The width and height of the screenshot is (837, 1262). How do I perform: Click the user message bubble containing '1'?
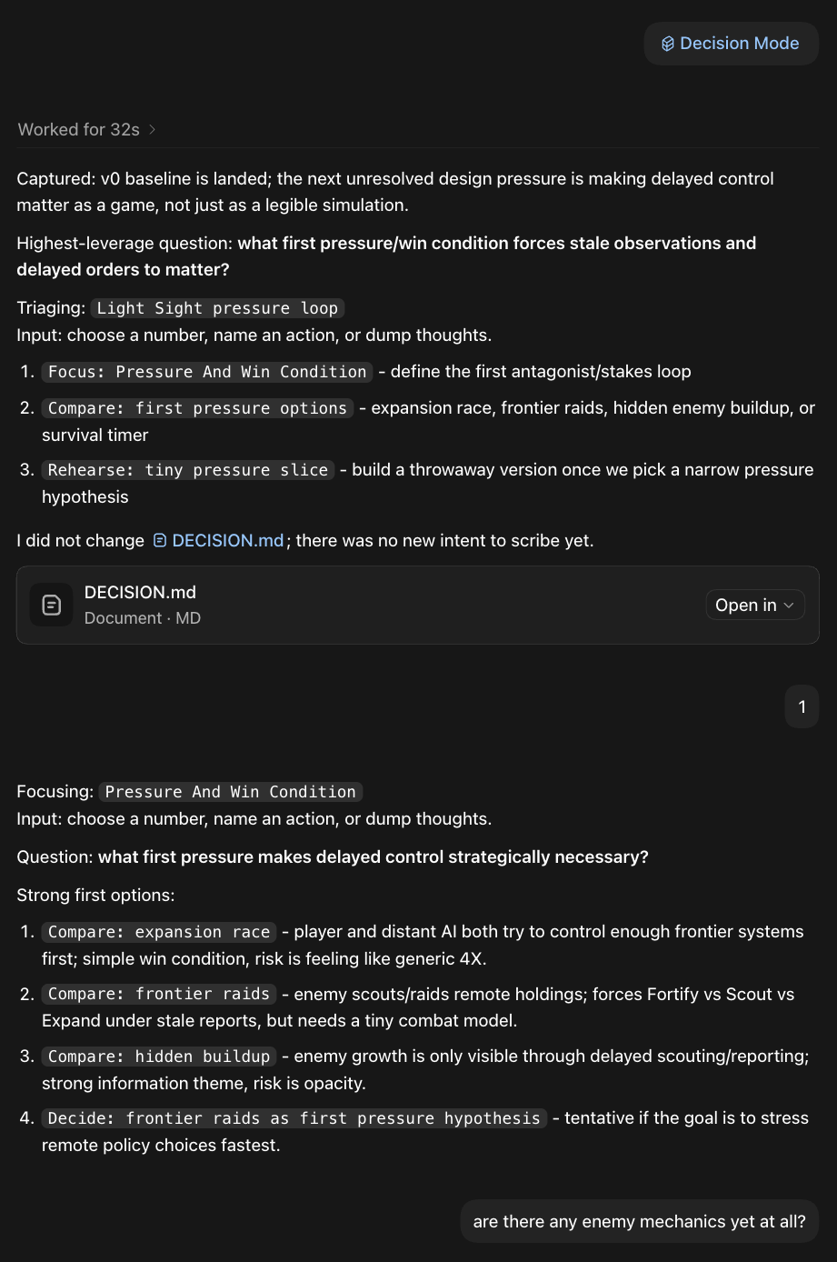(x=802, y=706)
